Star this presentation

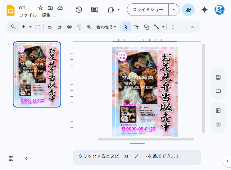coord(40,8)
